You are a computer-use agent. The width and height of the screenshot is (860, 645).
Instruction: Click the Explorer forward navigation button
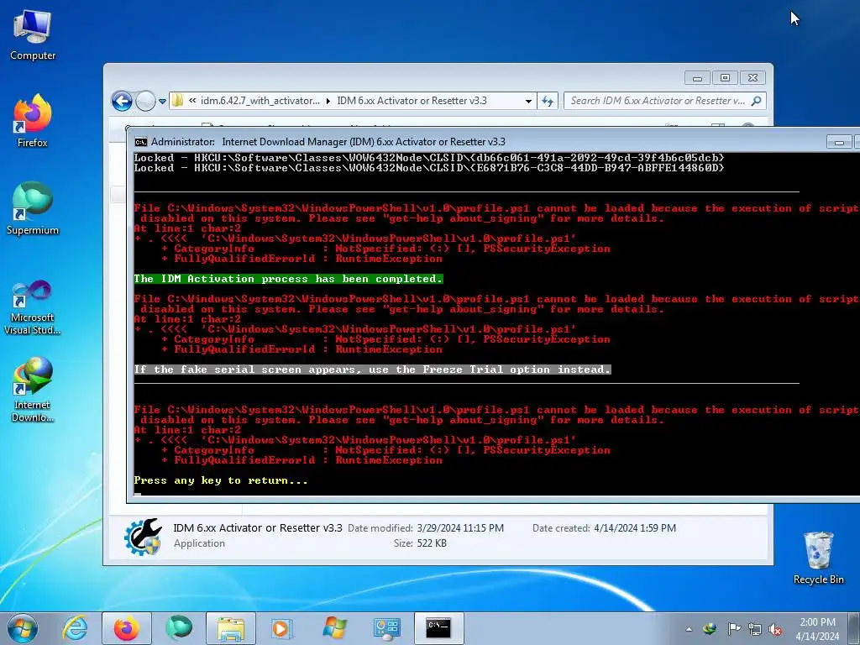click(x=145, y=101)
